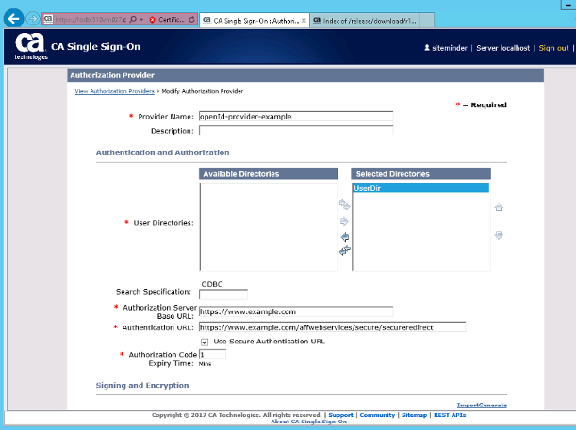
Task: Click the address bar URL field
Action: 91,20
